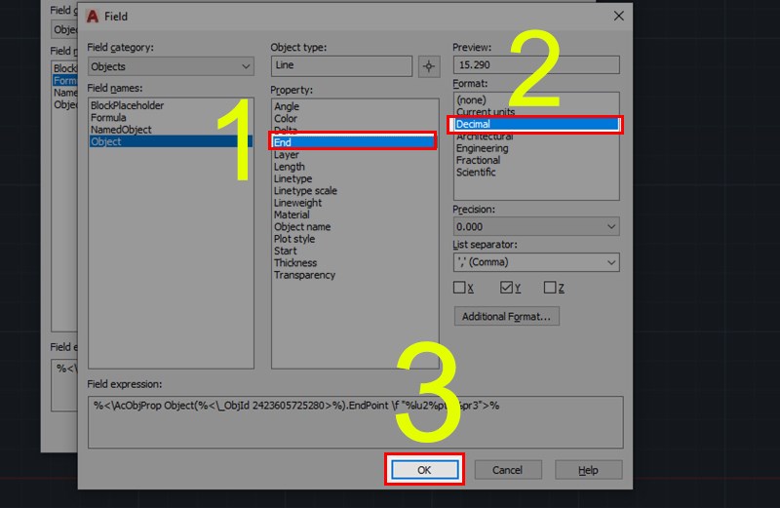Open the List separator dropdown

(x=536, y=262)
